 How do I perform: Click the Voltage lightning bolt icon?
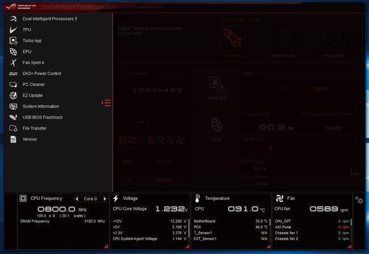pyautogui.click(x=116, y=198)
